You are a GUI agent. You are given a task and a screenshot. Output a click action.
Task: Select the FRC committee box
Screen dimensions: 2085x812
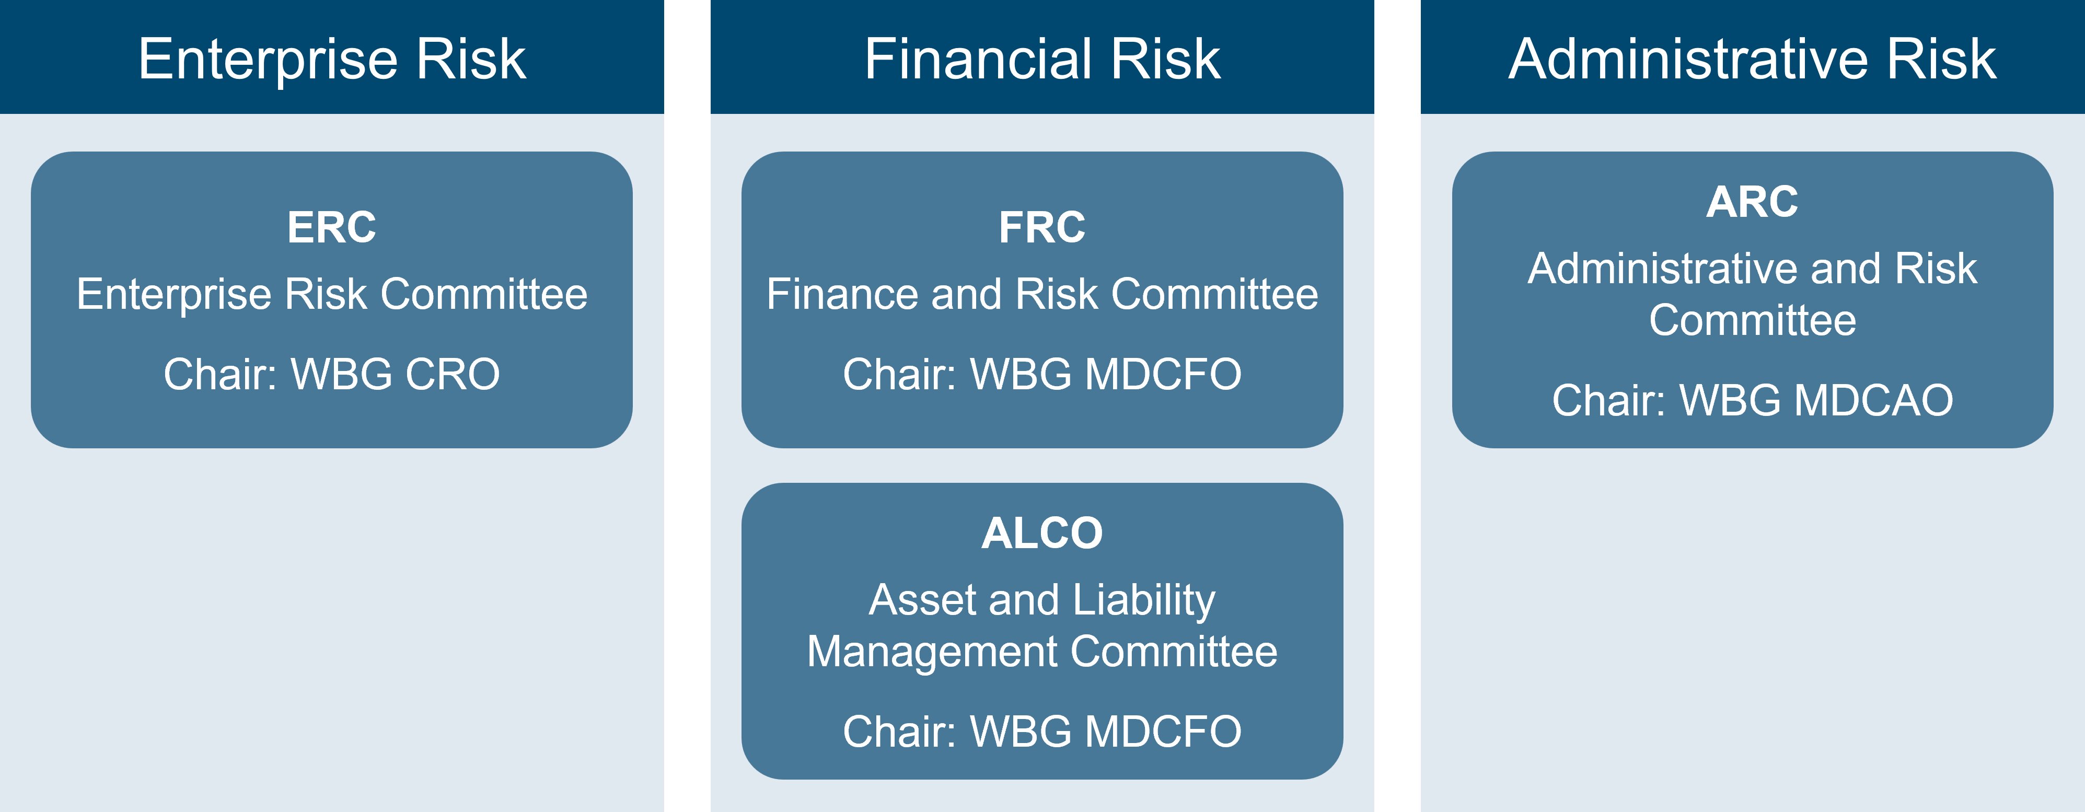1041,299
